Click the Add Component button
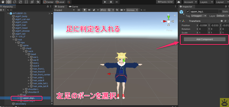Viewport: 229px width, 107px height. coord(204,39)
